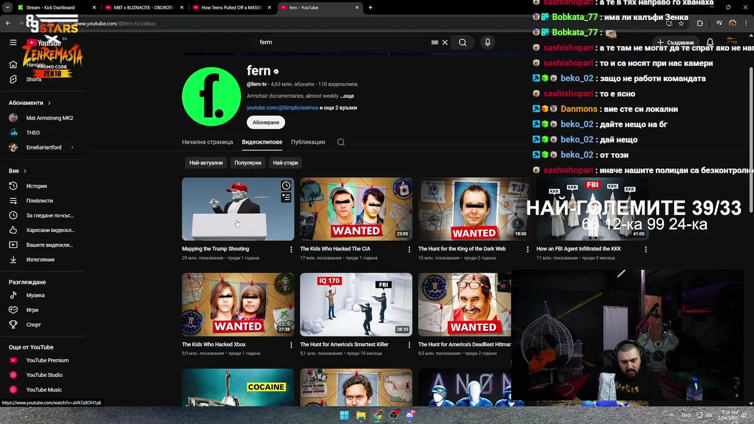Viewport: 754px width, 424px height.
Task: Open three-dot menu for FBI Agent Infiltrated KKK
Action: 646,250
